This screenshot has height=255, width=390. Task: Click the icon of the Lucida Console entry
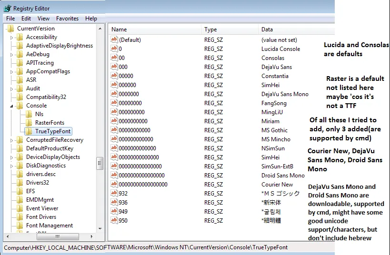click(114, 49)
